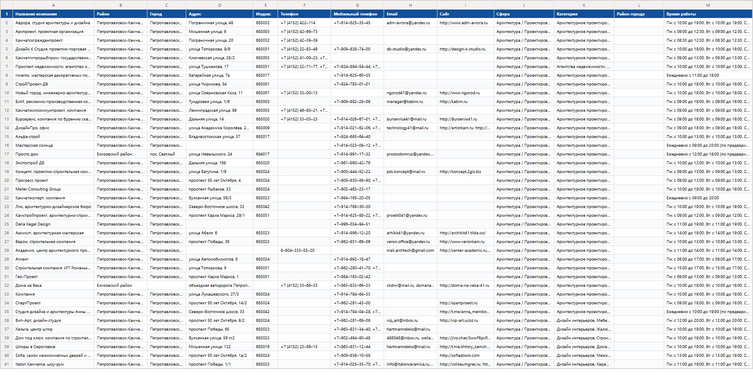Click the "Дома на Века" cell
The width and height of the screenshot is (753, 376).
point(53,285)
